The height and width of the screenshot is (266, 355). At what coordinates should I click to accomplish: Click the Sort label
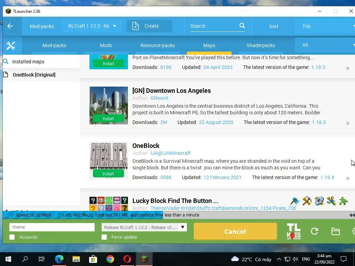pyautogui.click(x=274, y=26)
